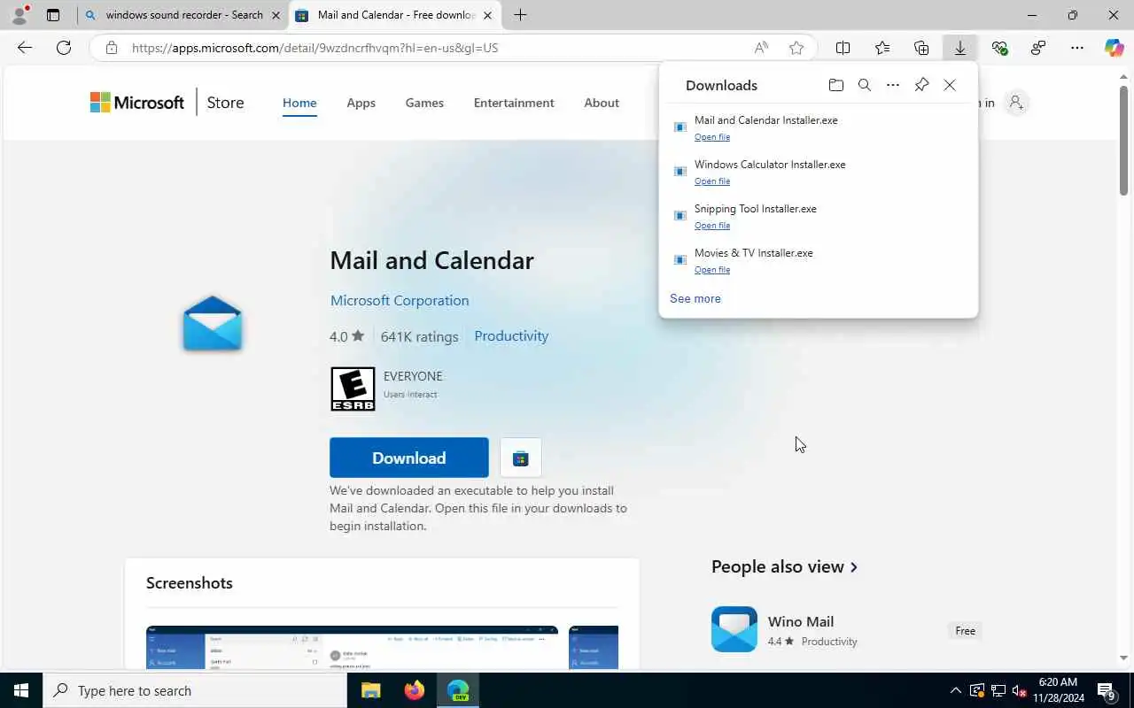Go to the Store link
Screen dimensions: 1134x708
tap(225, 103)
